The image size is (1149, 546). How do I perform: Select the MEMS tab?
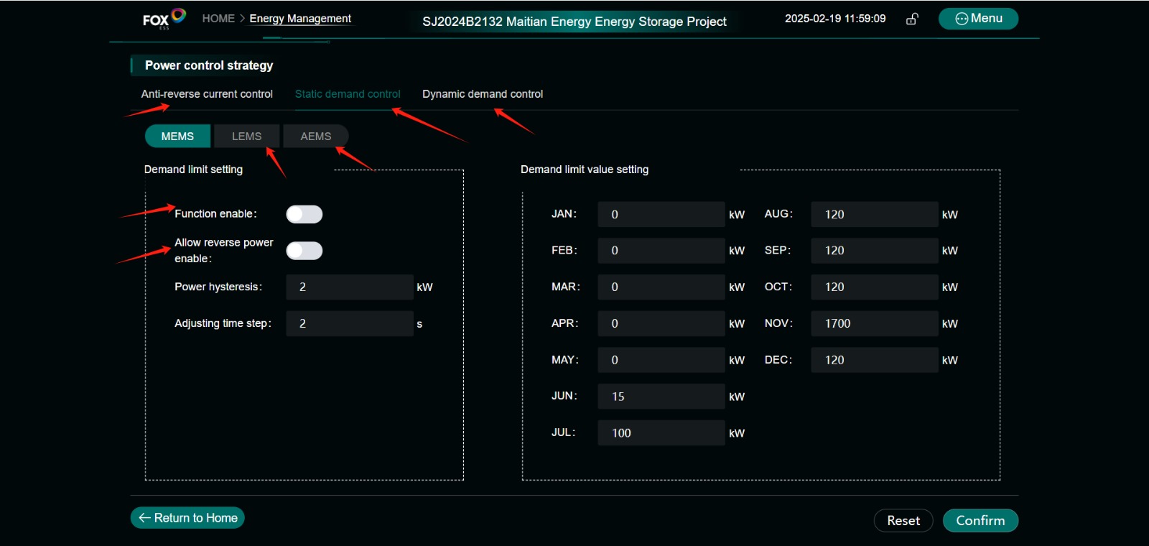[x=177, y=136]
